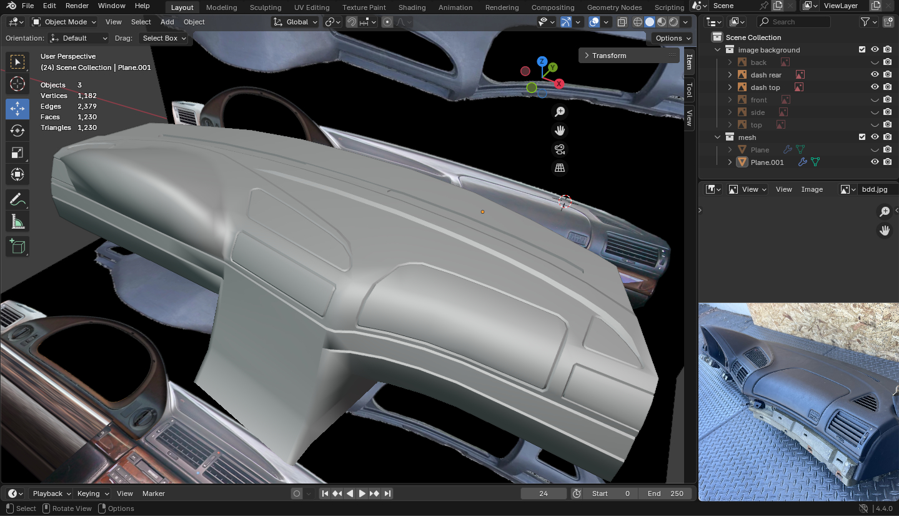Viewport: 899px width, 516px height.
Task: Pin the Scene with the pin icon
Action: coord(764,6)
